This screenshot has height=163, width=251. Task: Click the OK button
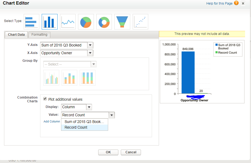point(108,152)
